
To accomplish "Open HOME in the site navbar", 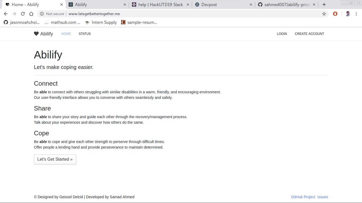I will click(66, 34).
